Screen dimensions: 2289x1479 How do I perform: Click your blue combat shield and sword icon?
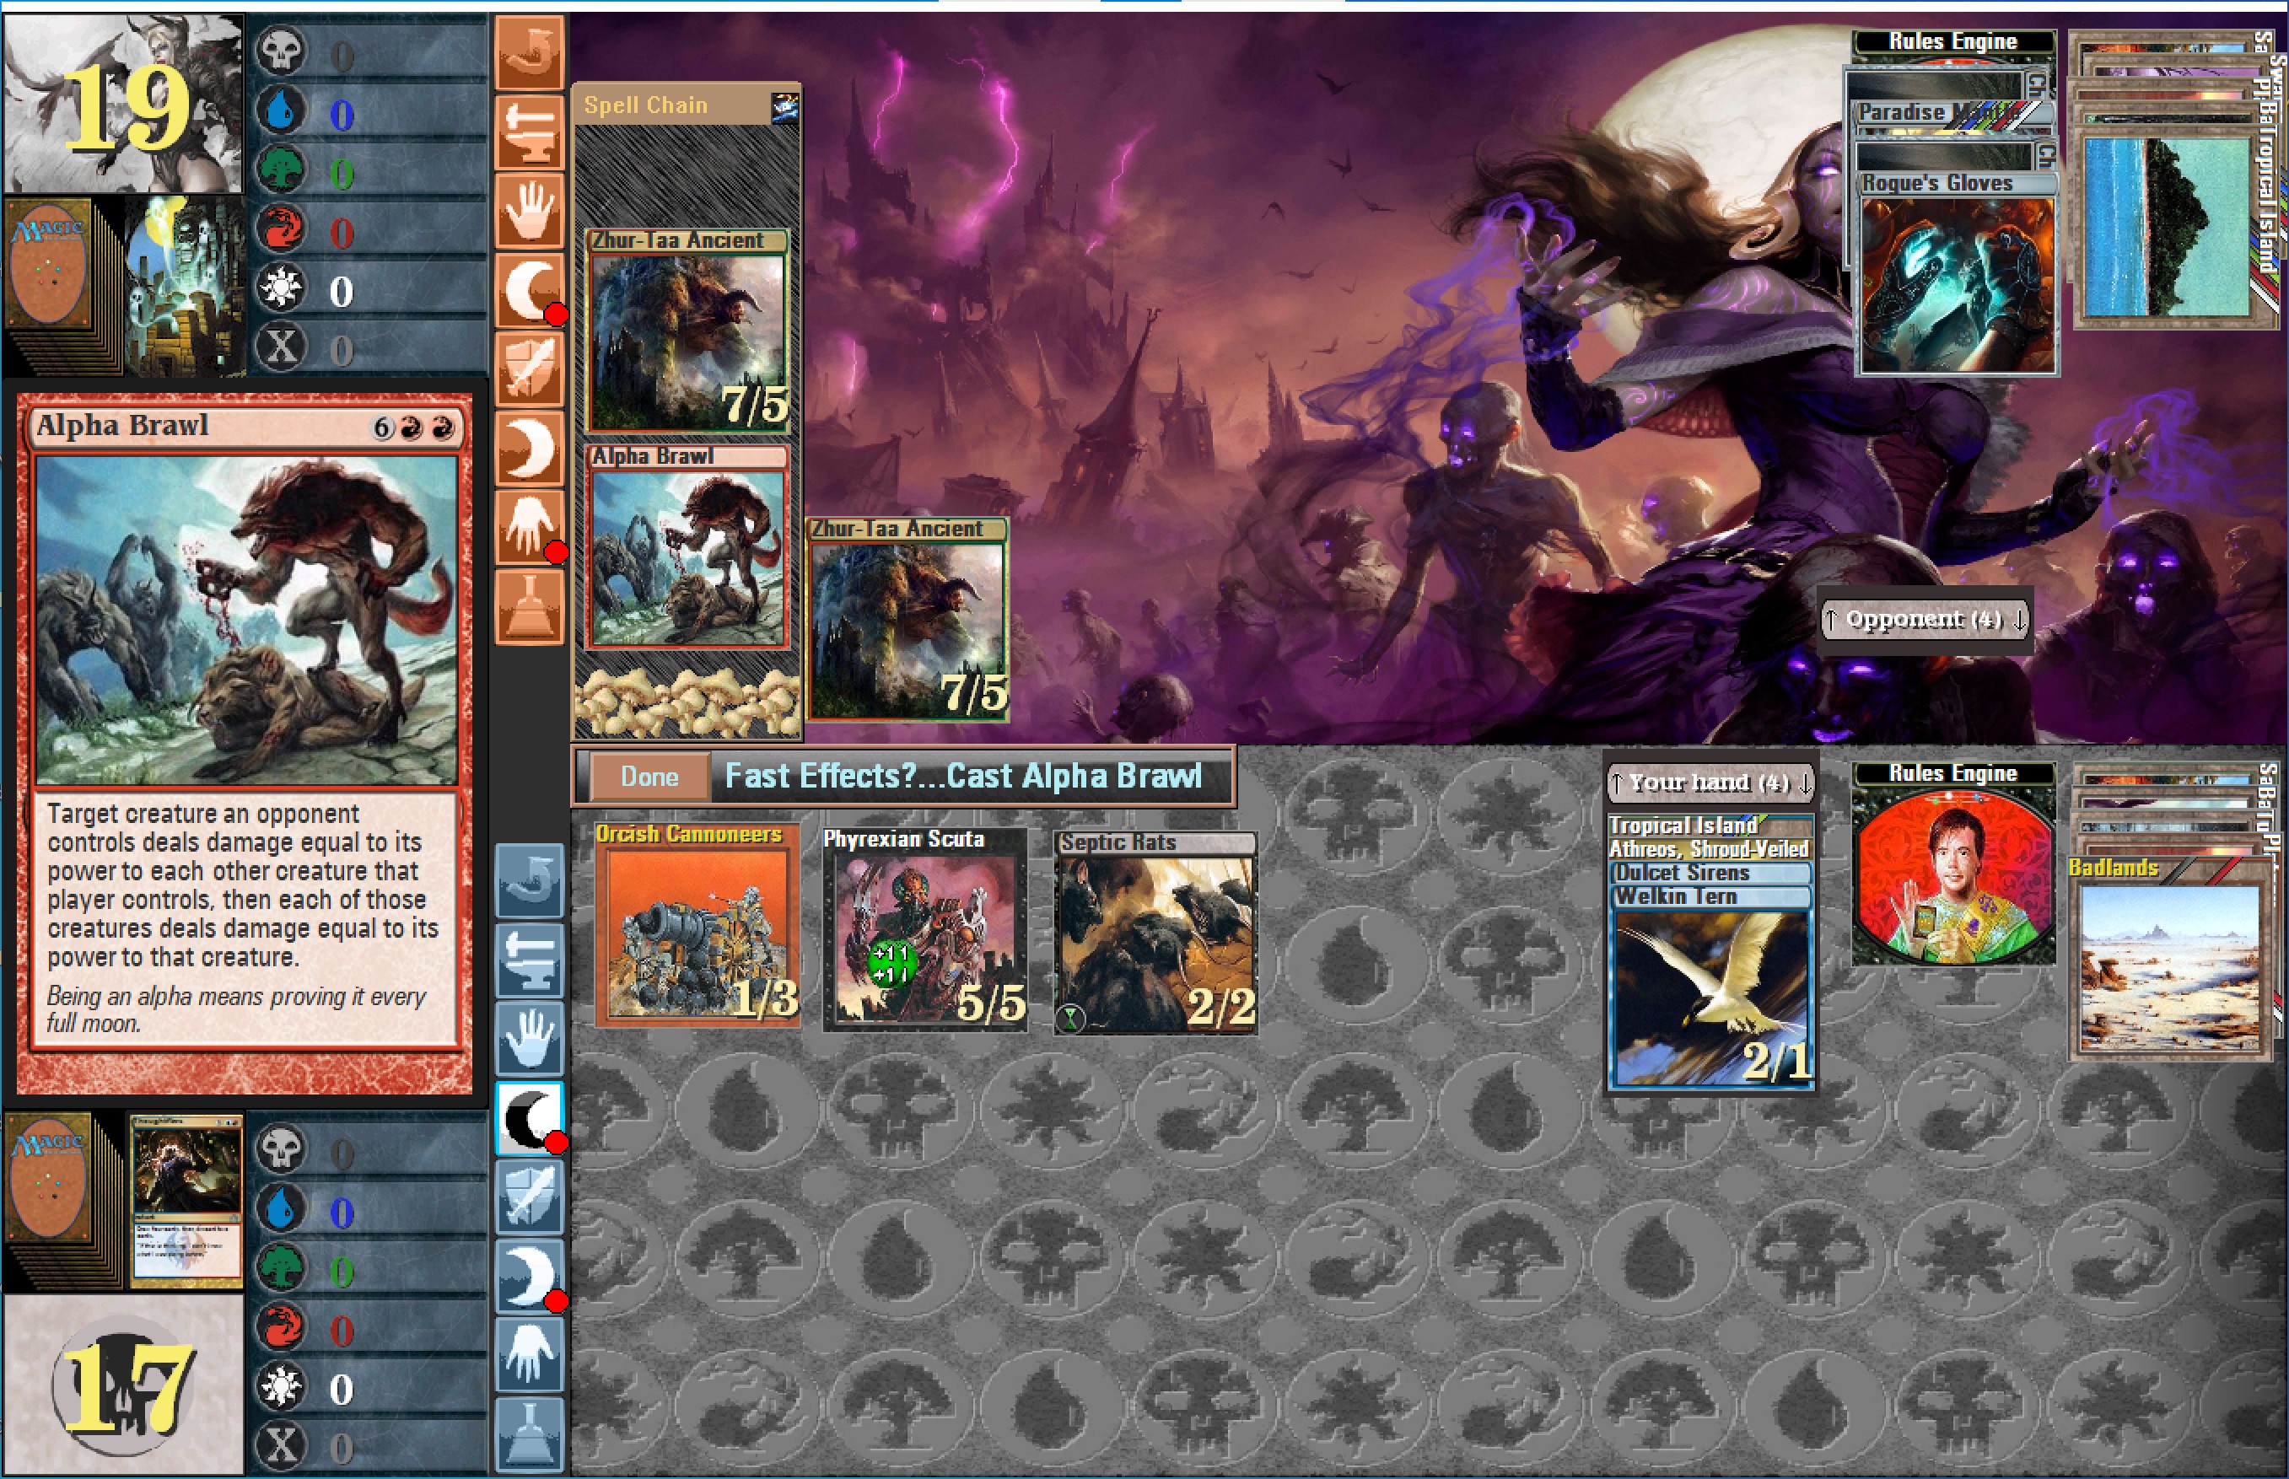[x=530, y=1197]
